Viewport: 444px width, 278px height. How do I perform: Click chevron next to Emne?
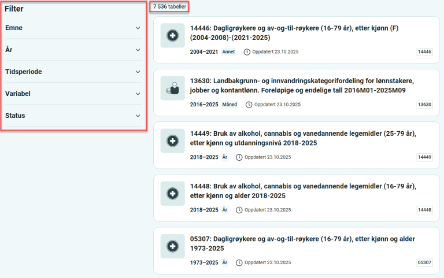coord(138,28)
